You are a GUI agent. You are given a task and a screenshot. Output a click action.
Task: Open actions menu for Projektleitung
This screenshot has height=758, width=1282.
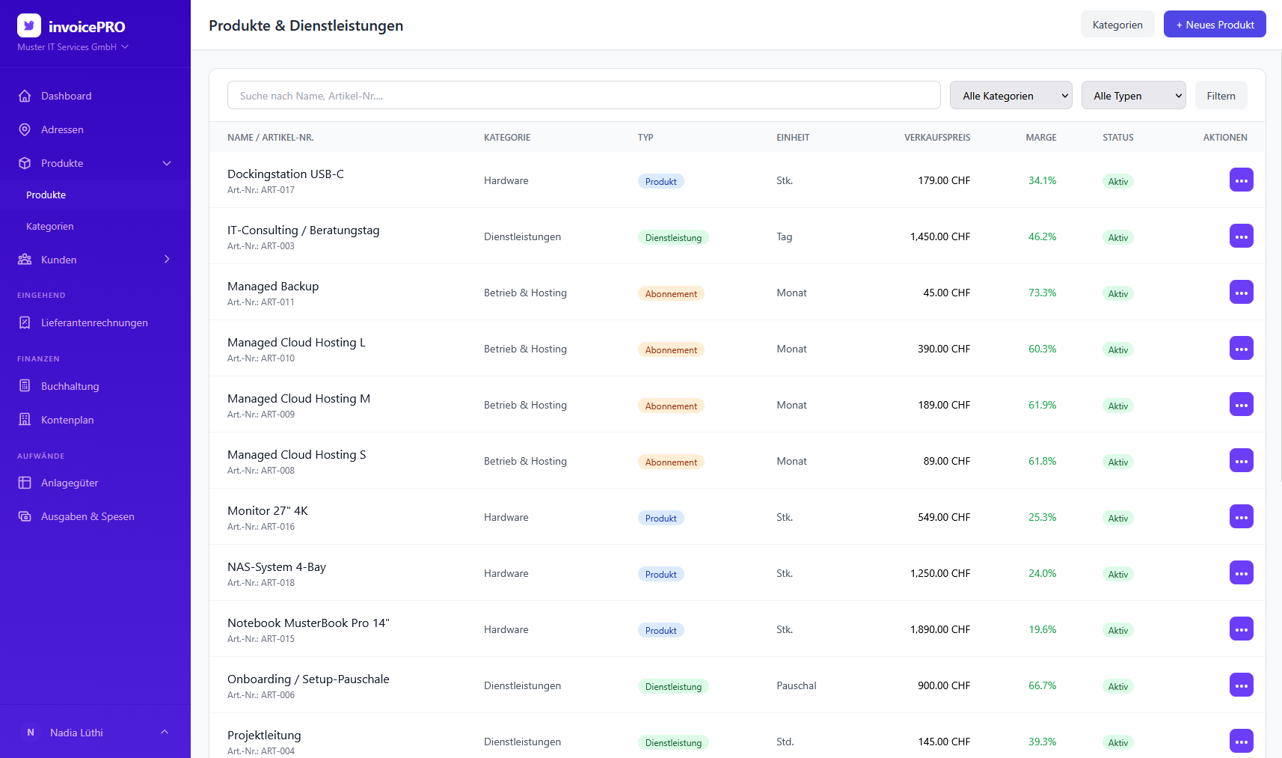pyautogui.click(x=1241, y=741)
